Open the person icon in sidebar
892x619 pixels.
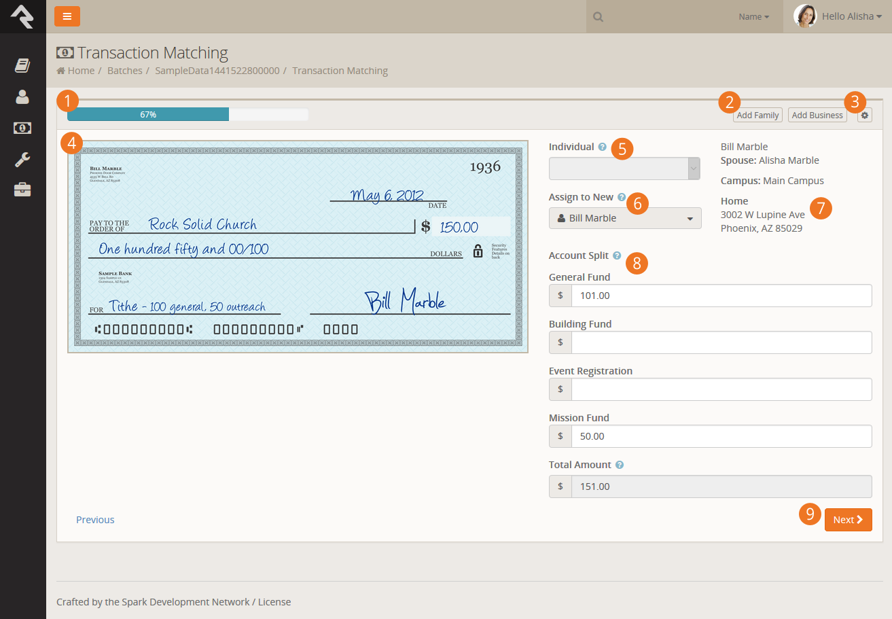click(x=22, y=97)
